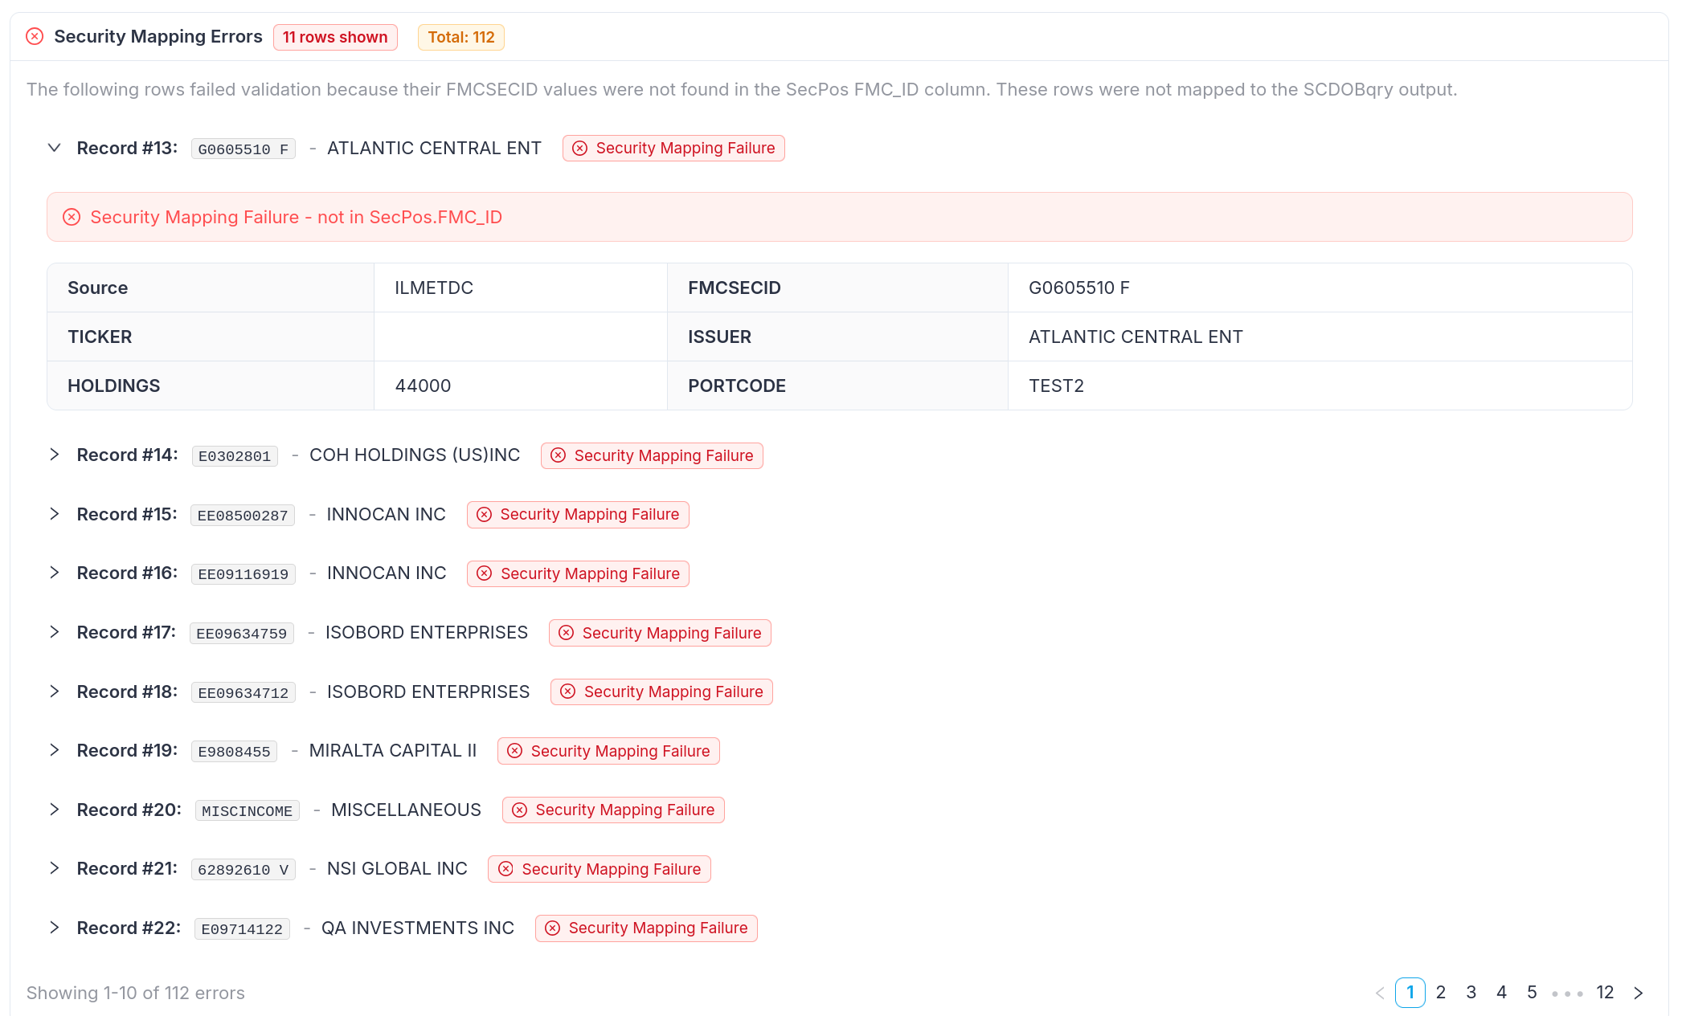Expand Record #21 NSI GLOBAL chevron
The image size is (1682, 1016).
[x=54, y=868]
